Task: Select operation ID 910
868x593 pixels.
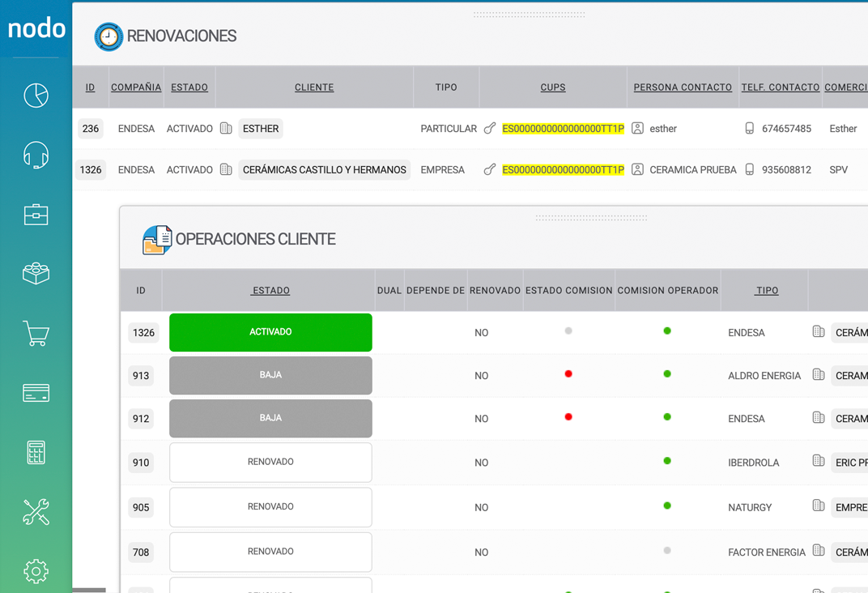Action: (141, 463)
